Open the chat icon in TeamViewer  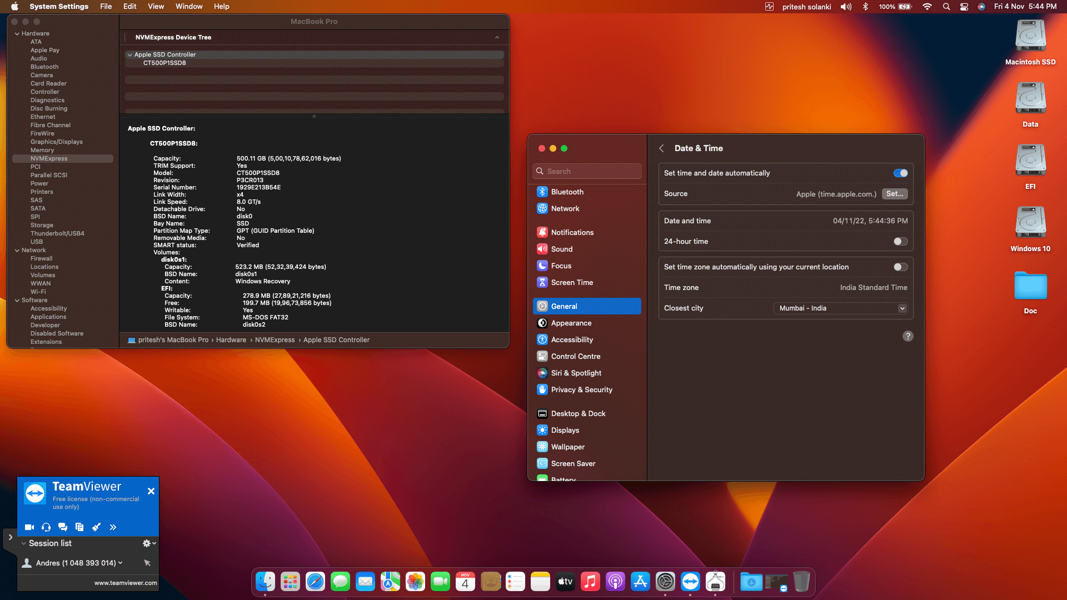click(x=63, y=527)
